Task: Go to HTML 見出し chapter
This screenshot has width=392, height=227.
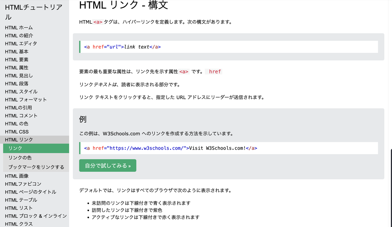Action: pos(19,76)
